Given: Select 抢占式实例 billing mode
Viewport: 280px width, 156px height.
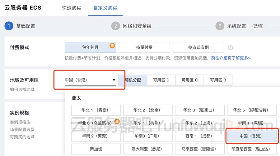Looking at the screenshot, I should [198, 47].
